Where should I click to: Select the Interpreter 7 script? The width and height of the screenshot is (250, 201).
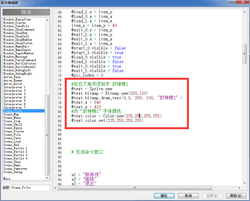24,108
